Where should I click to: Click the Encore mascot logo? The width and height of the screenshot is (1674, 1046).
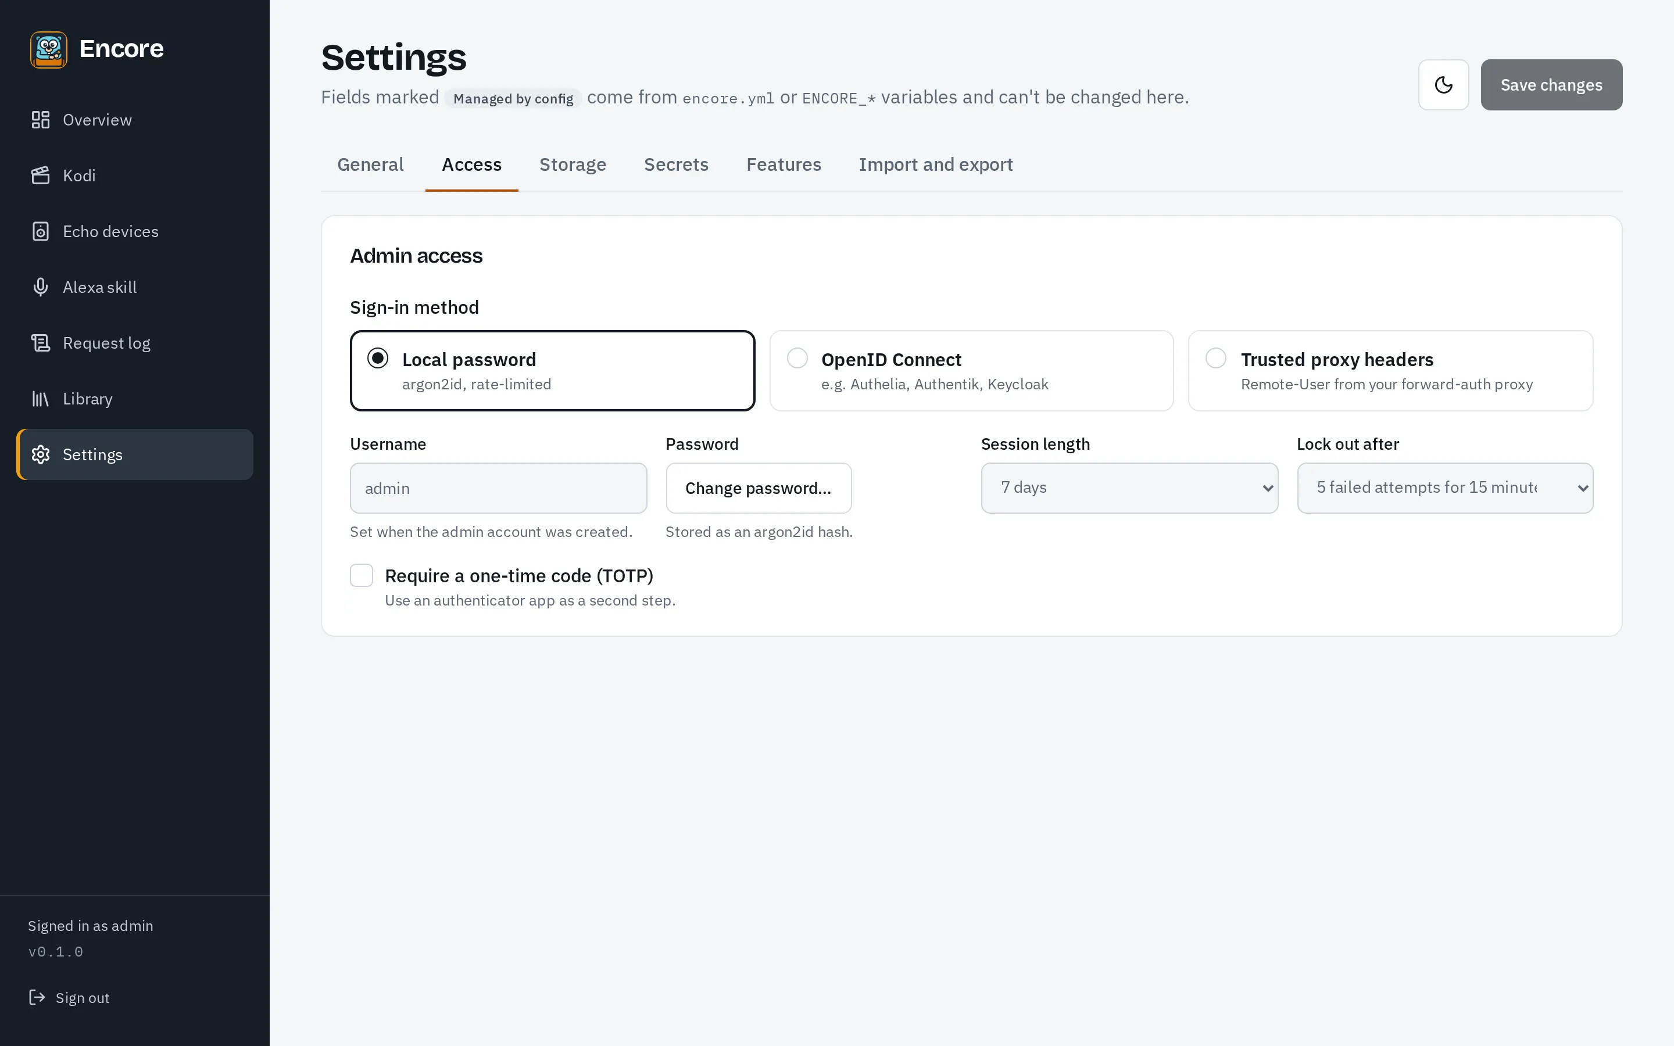[48, 49]
